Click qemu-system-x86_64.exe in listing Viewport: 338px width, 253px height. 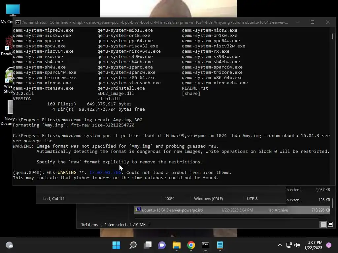click(x=126, y=78)
